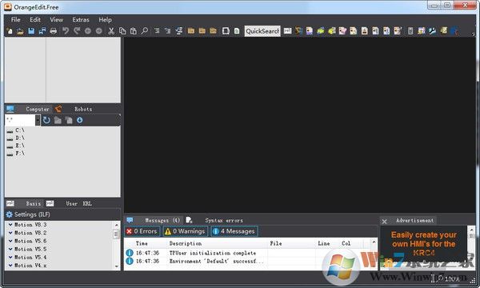Toggle the 0 Warnings filter
This screenshot has width=480, height=288.
(x=185, y=231)
